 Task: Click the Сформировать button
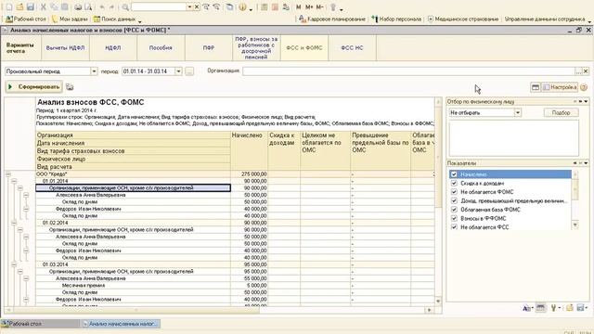tap(34, 87)
